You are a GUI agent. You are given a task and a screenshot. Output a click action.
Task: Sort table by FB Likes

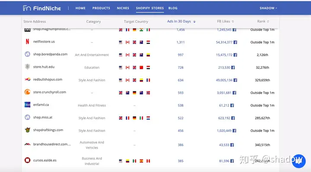pos(225,22)
